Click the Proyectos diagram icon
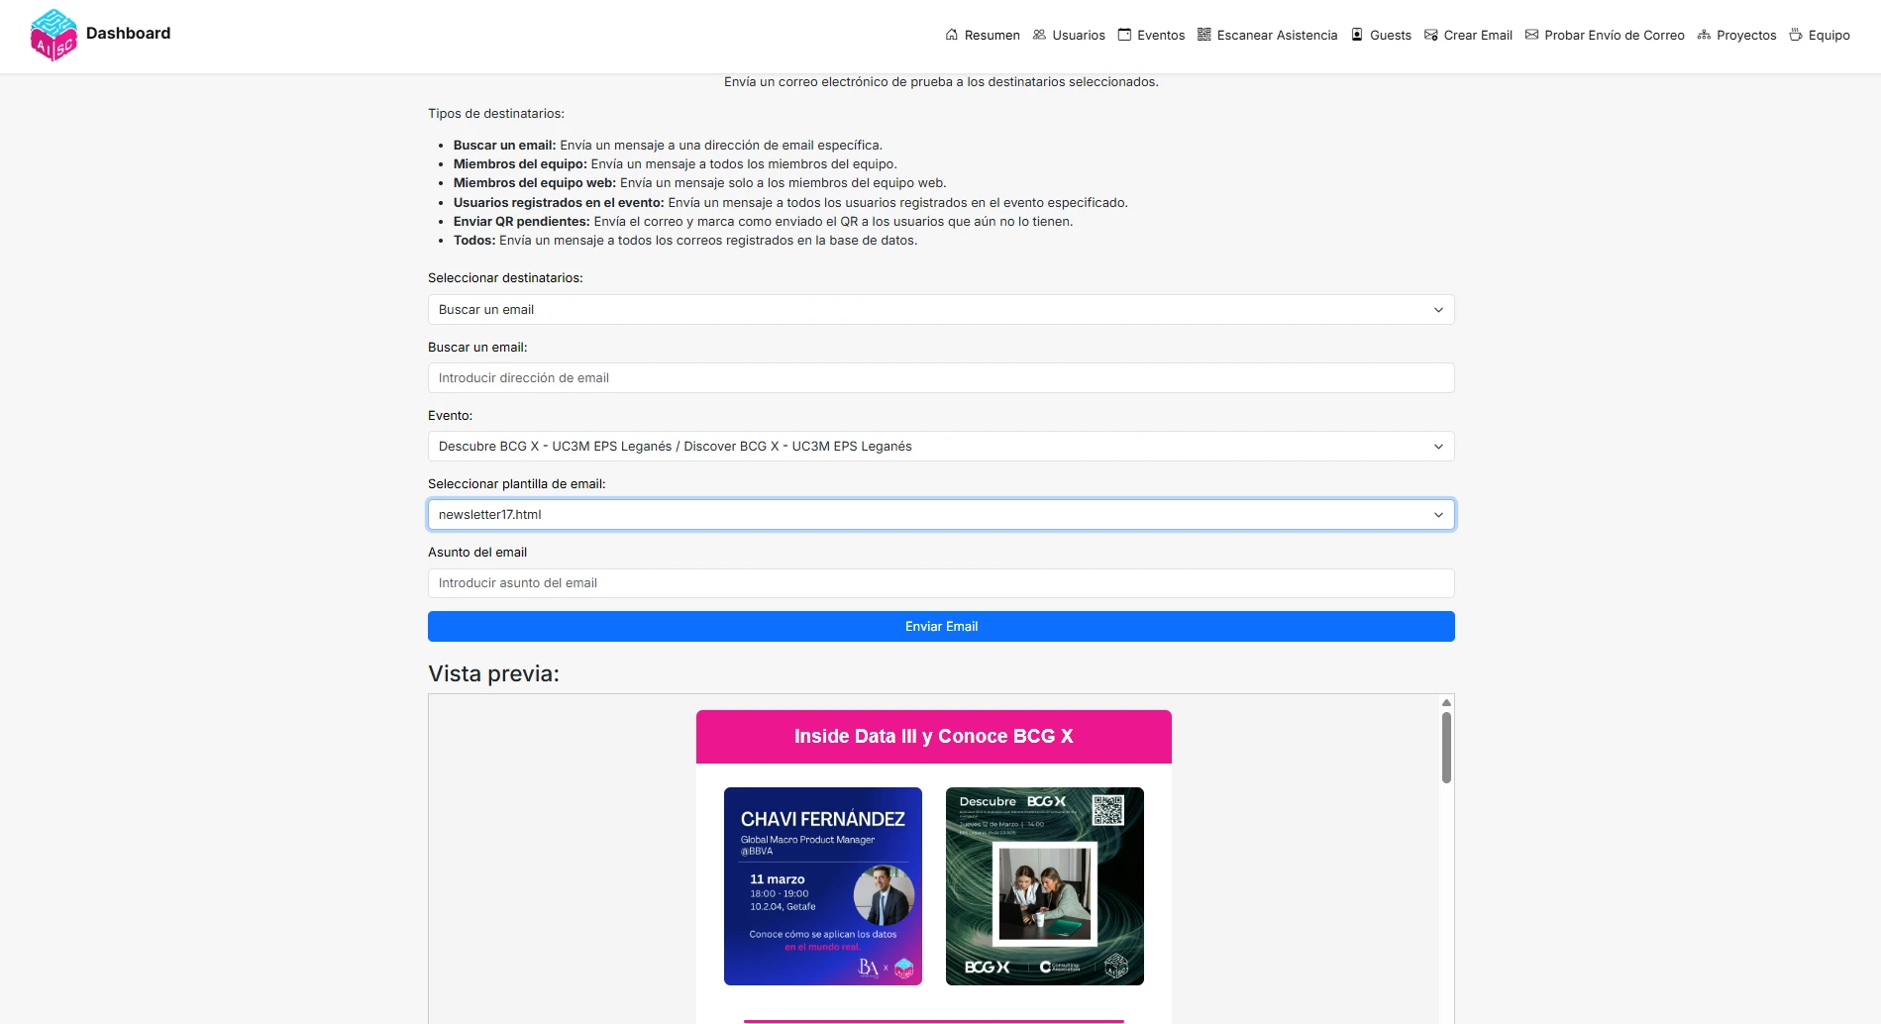 (x=1704, y=35)
